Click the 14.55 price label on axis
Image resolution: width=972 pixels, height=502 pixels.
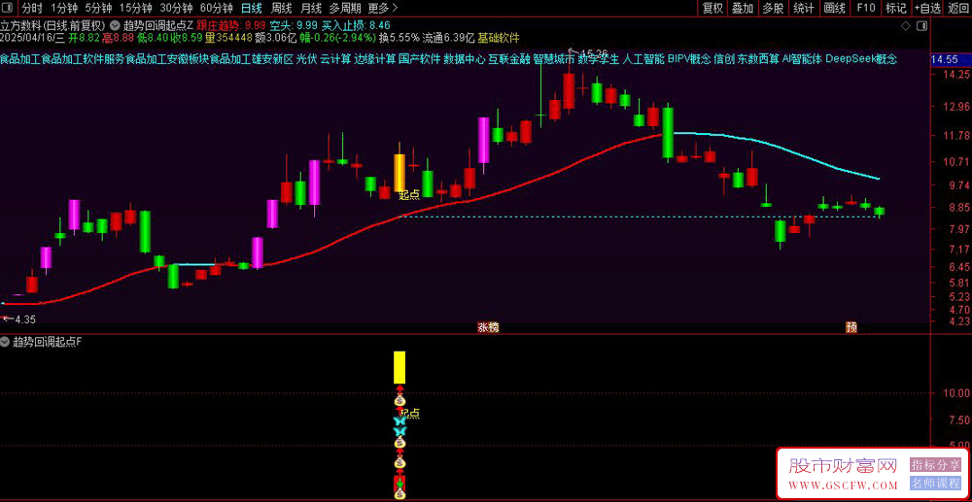point(946,59)
